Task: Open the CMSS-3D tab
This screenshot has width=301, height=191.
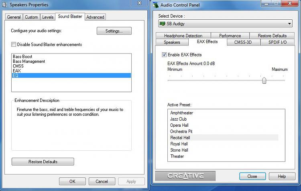Action: 243,42
